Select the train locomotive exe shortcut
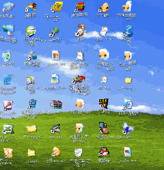Image resolution: width=164 pixels, height=170 pixels. [104, 128]
